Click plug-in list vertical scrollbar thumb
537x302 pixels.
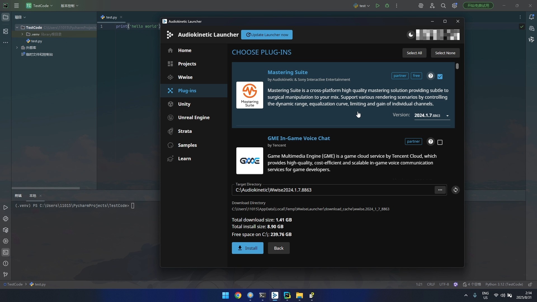tap(457, 66)
